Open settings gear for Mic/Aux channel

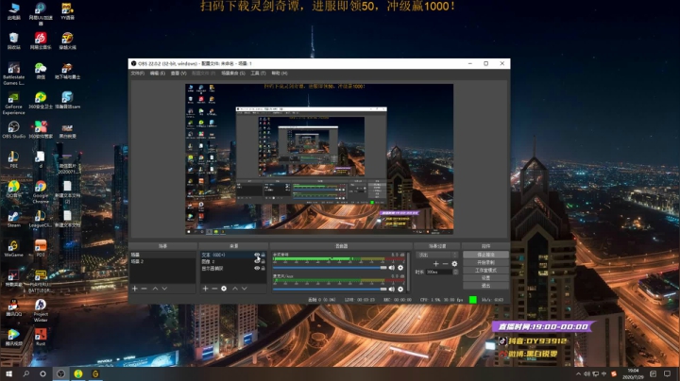[x=400, y=289]
